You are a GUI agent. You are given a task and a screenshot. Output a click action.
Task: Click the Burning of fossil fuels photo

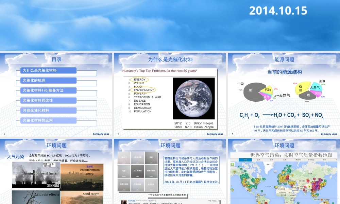[x=36, y=175]
